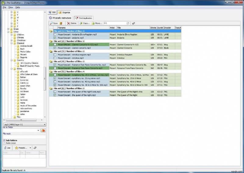Image resolution: width=244 pixels, height=173 pixels.
Task: Click folder icon of File set [6]
Action: click(51, 88)
